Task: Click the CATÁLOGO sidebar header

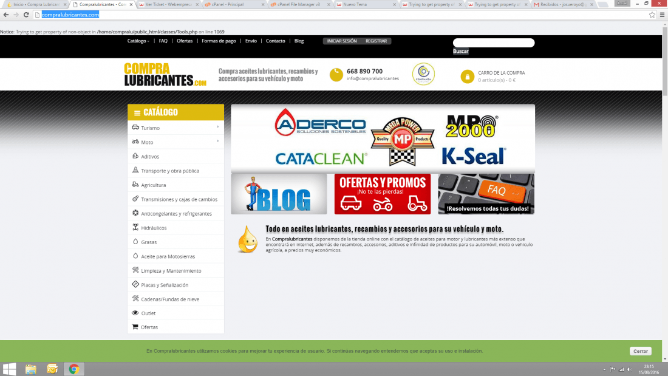Action: click(176, 112)
